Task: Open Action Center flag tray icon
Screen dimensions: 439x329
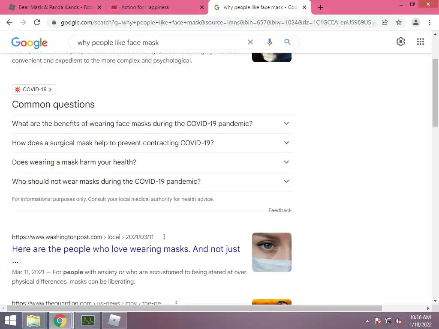Action: tap(378, 321)
